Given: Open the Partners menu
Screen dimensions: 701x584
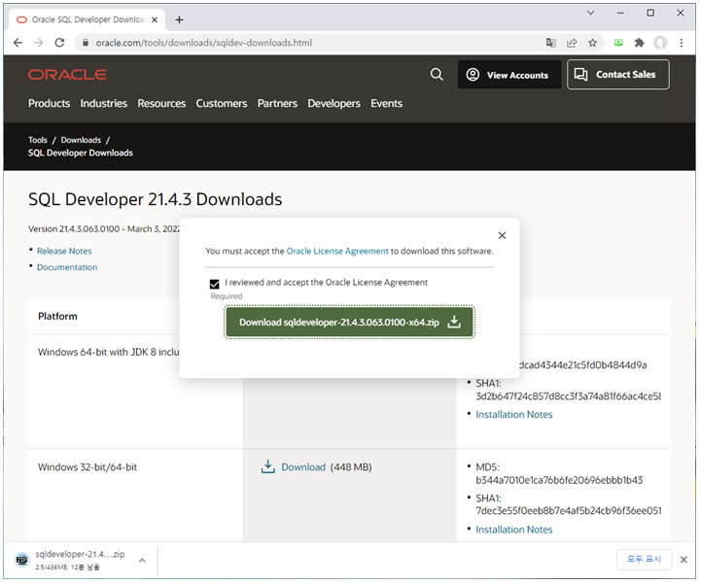Looking at the screenshot, I should tap(277, 103).
